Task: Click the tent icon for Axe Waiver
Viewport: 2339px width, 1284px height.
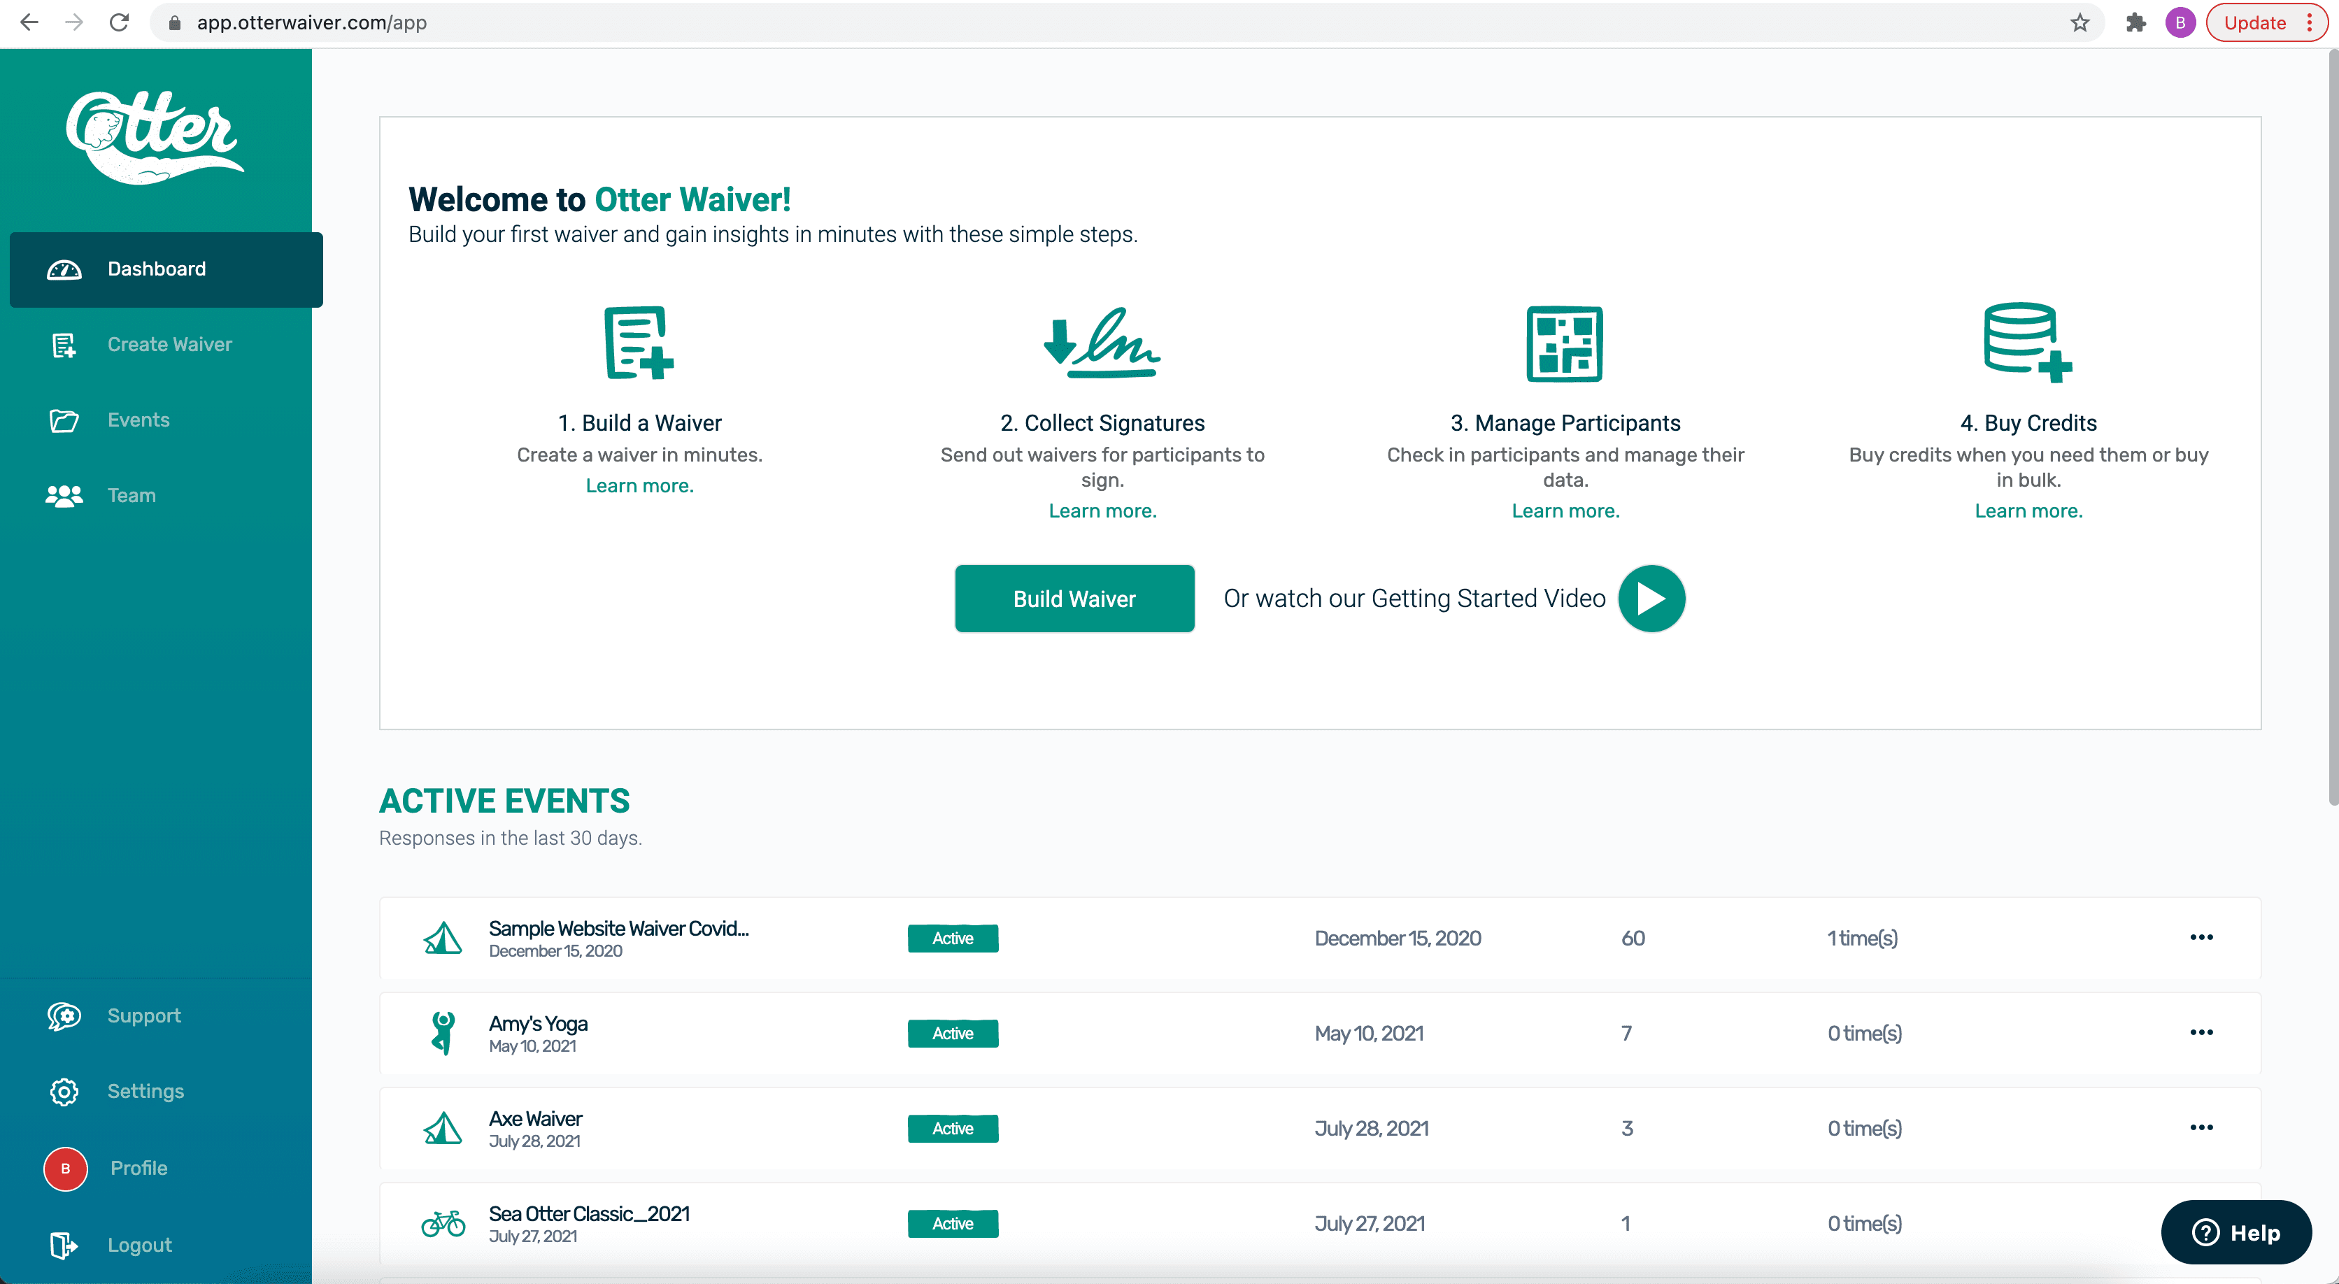Action: point(443,1129)
